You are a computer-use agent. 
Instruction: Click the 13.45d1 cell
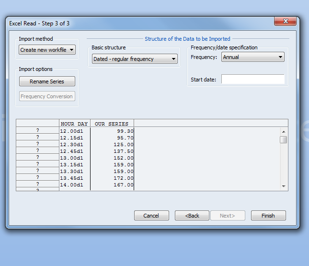(x=75, y=178)
